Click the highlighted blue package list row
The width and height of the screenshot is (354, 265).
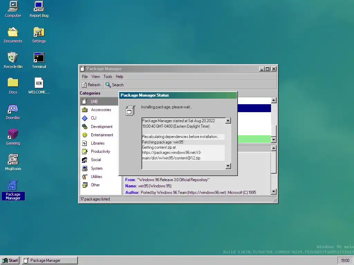(254, 108)
